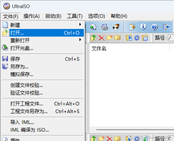
Task: Click the write disk image toolbar icon
Action: tap(105, 27)
